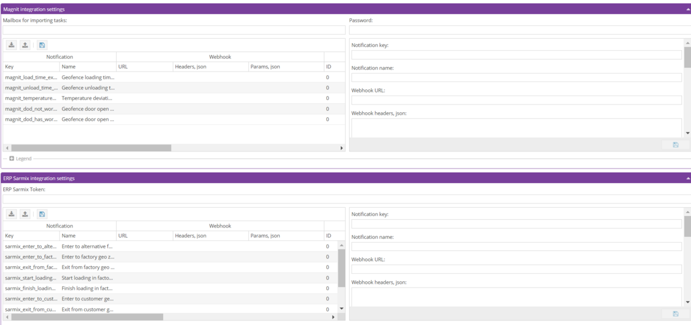Image resolution: width=691 pixels, height=325 pixels.
Task: Collapse the Magnit integration settings panel
Action: pos(688,10)
